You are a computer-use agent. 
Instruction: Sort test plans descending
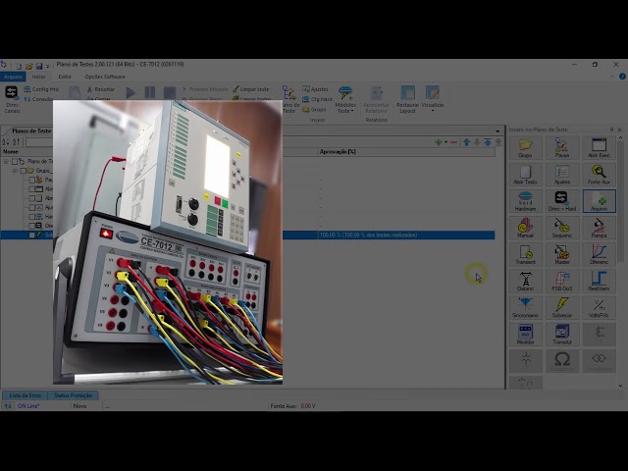16,142
